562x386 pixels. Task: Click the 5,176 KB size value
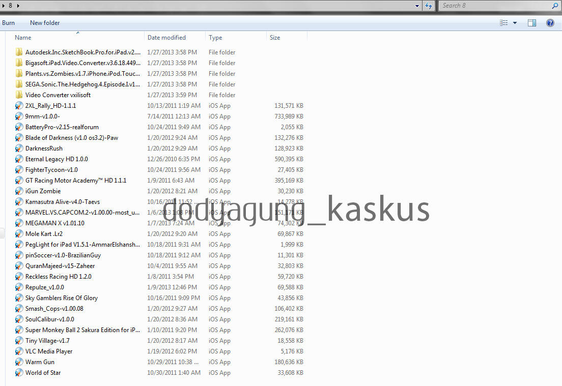(x=292, y=351)
